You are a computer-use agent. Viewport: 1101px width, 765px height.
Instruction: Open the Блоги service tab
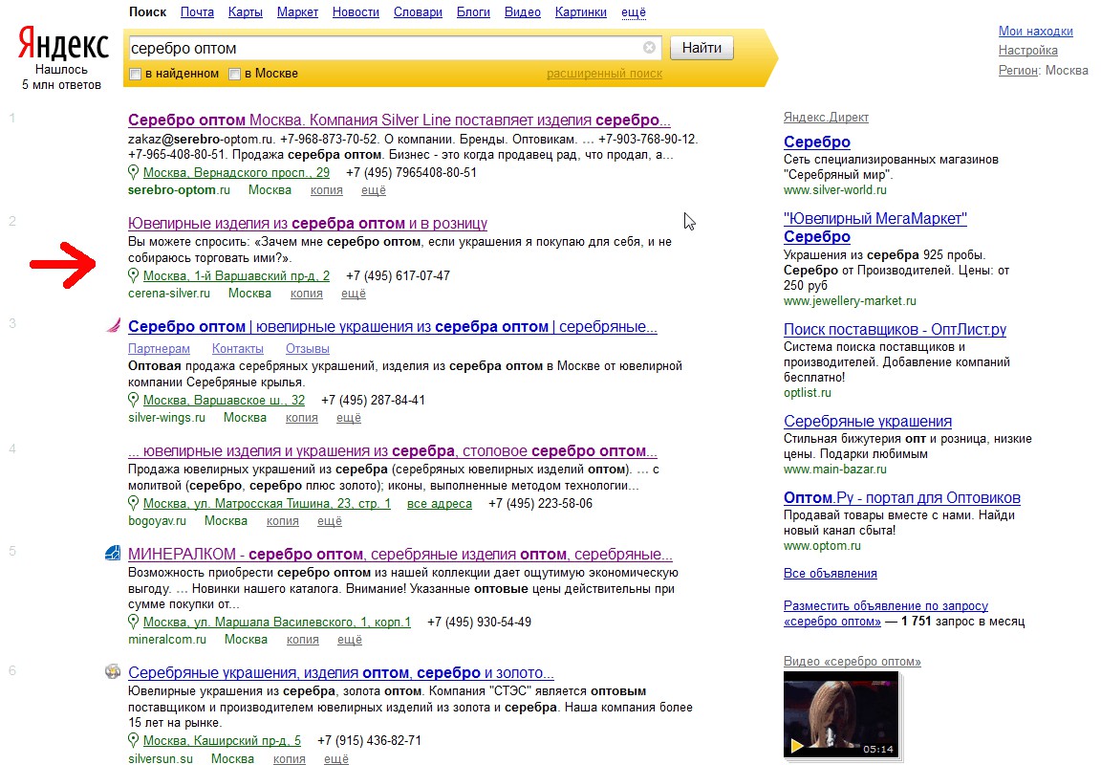473,11
